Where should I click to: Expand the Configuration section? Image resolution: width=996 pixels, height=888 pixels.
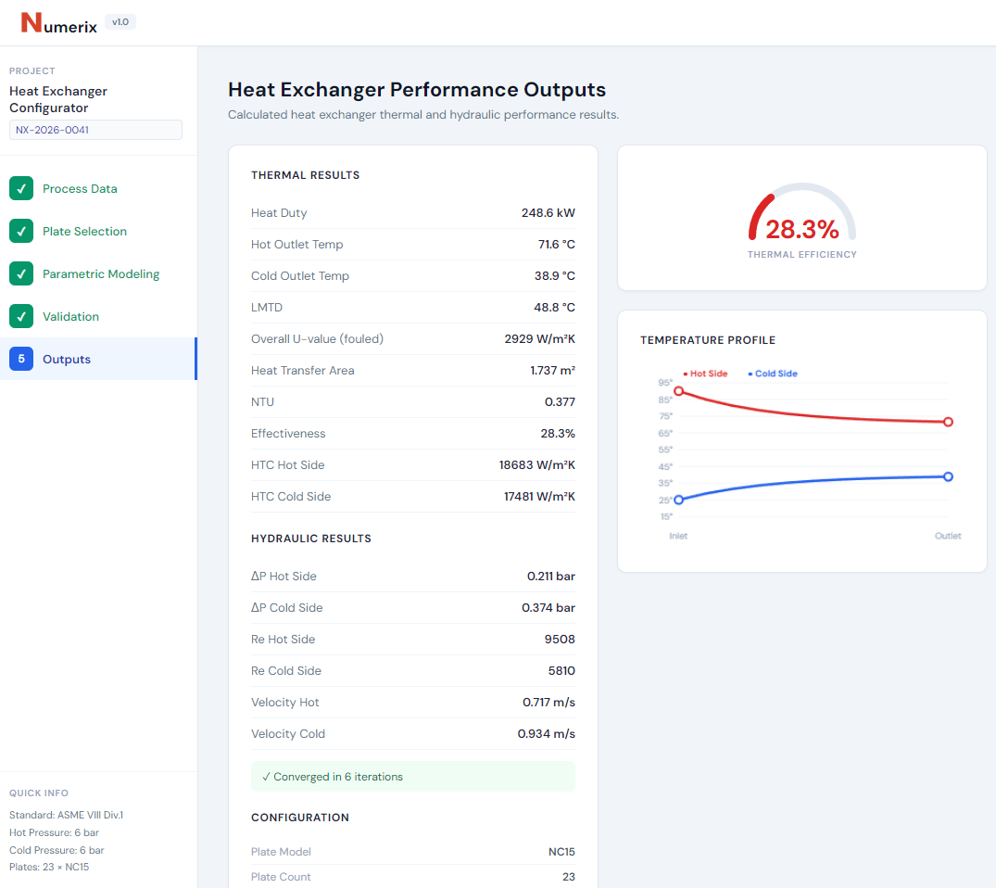pyautogui.click(x=302, y=818)
